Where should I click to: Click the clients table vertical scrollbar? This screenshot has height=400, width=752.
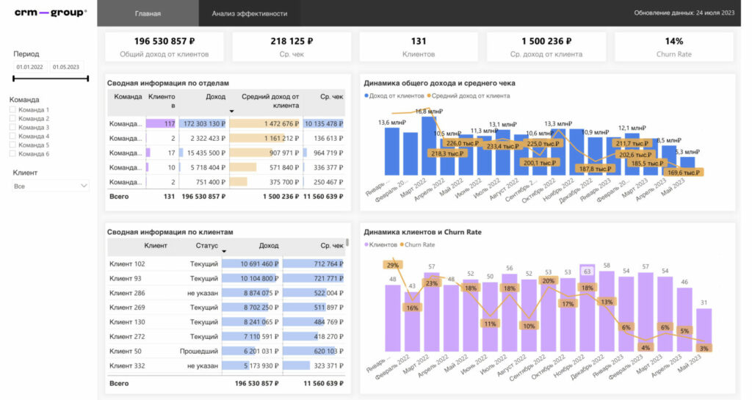point(347,242)
